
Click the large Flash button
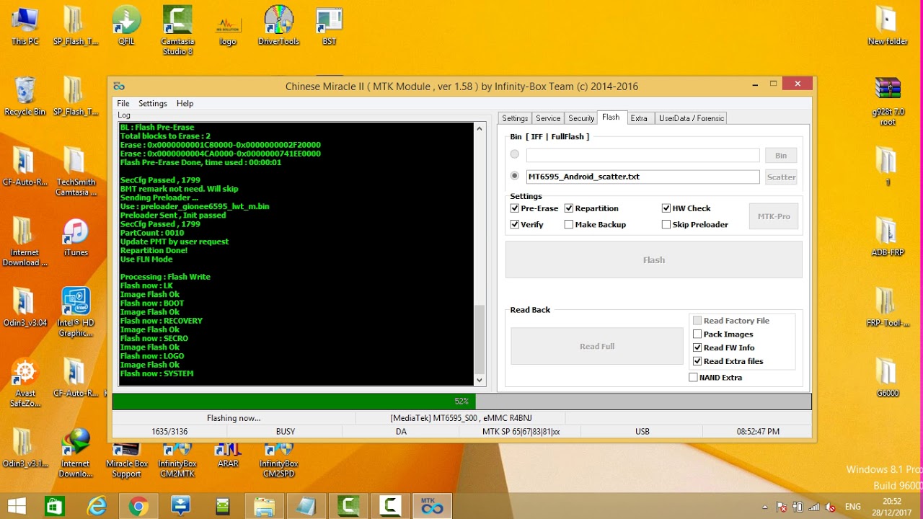(654, 259)
